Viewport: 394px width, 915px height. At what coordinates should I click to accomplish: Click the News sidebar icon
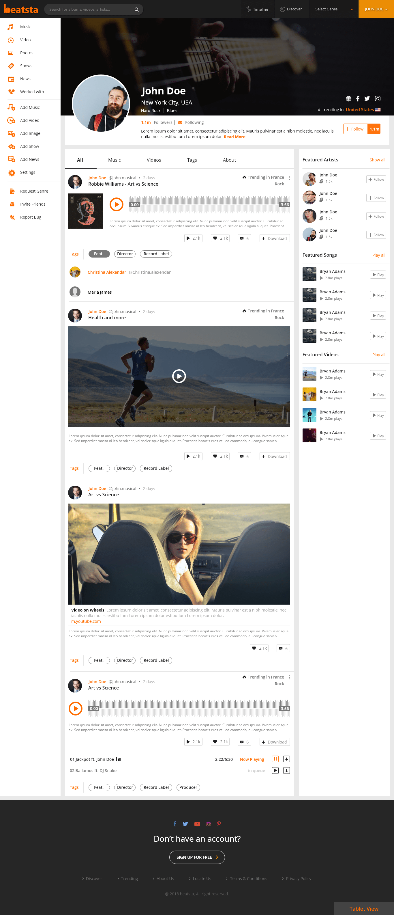click(x=11, y=79)
